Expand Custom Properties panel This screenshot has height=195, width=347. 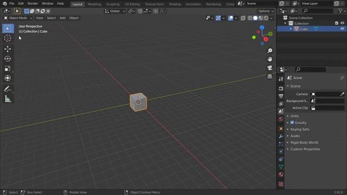(305, 149)
